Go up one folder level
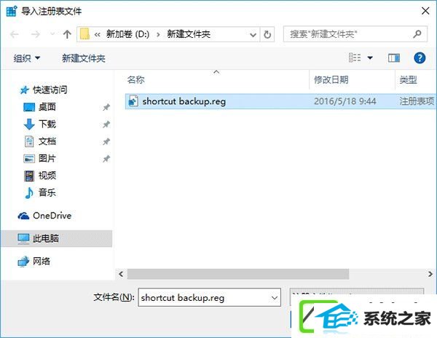Image resolution: width=437 pixels, height=338 pixels. [x=67, y=34]
